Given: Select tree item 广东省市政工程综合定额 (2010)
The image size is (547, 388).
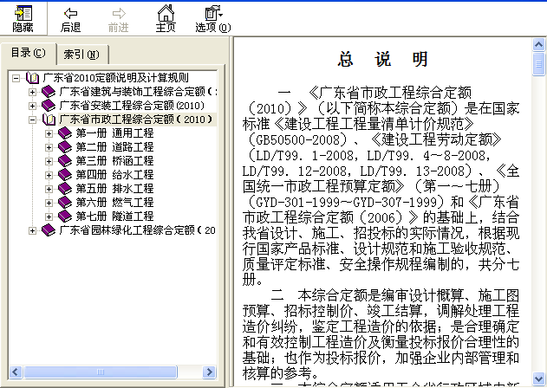Looking at the screenshot, I should [x=138, y=120].
